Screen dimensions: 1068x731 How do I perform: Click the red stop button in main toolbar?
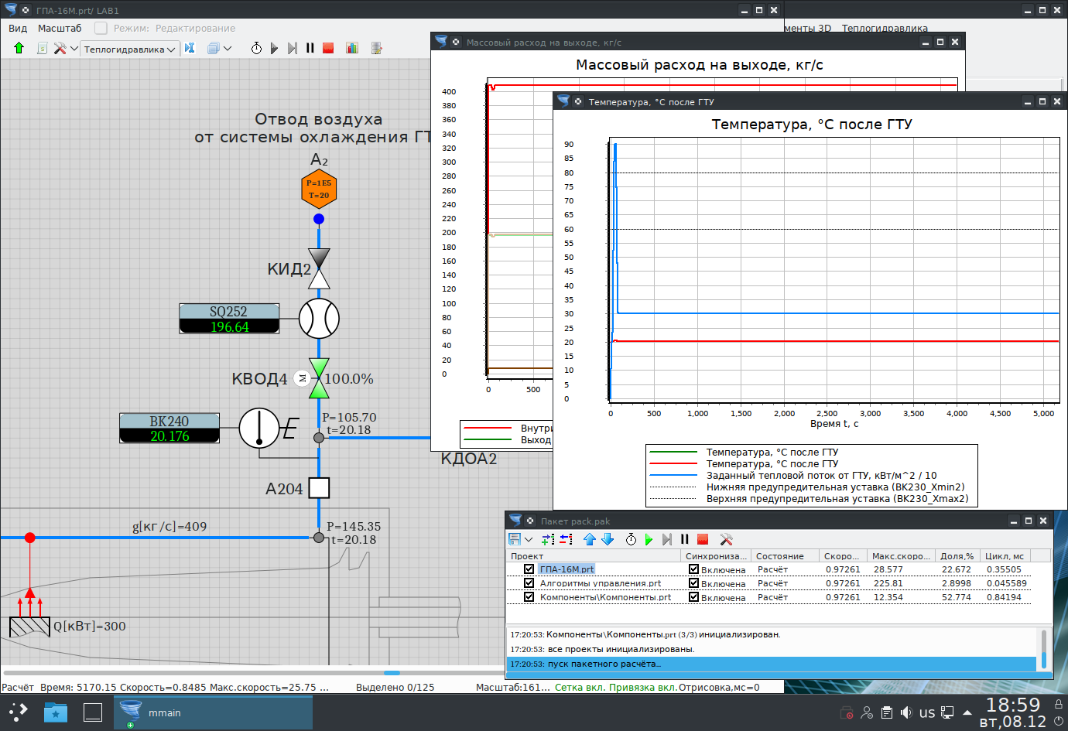[x=328, y=48]
